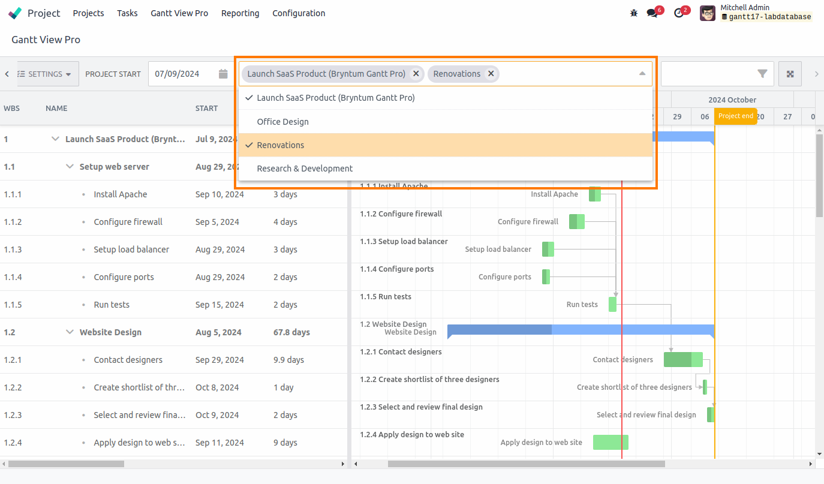Collapse the Setup web server task group
Image resolution: width=824 pixels, height=484 pixels.
click(x=70, y=166)
